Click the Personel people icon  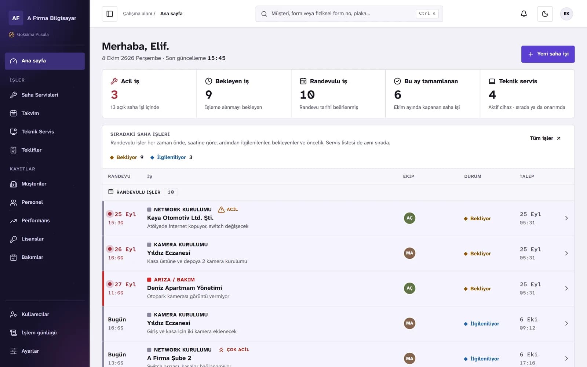click(x=14, y=202)
